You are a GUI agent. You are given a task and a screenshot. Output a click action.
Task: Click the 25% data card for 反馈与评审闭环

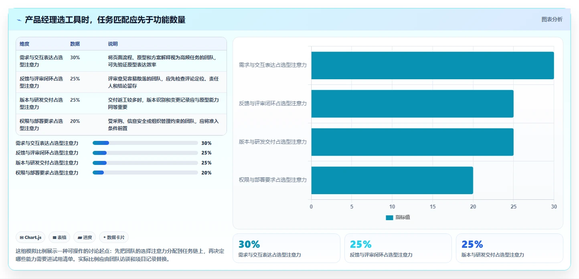[x=398, y=248]
